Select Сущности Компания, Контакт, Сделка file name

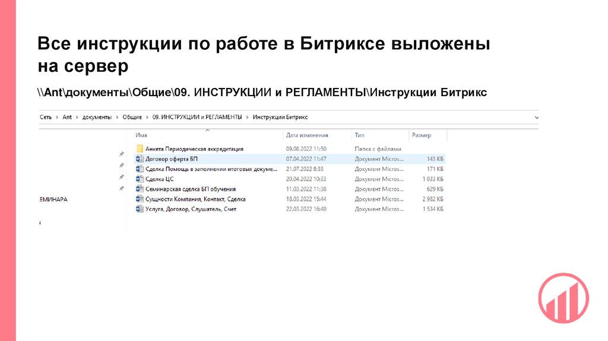195,199
